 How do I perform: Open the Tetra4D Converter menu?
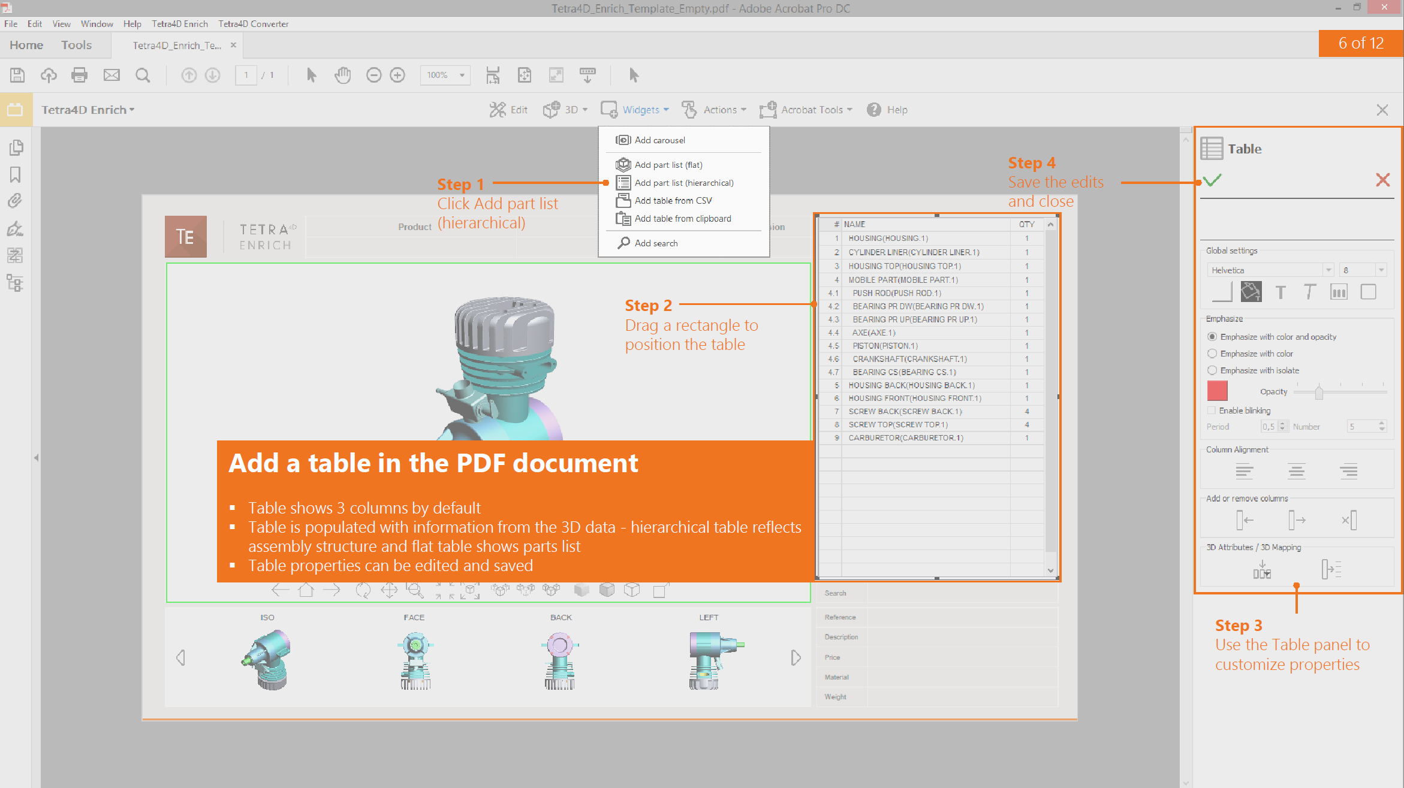[254, 24]
